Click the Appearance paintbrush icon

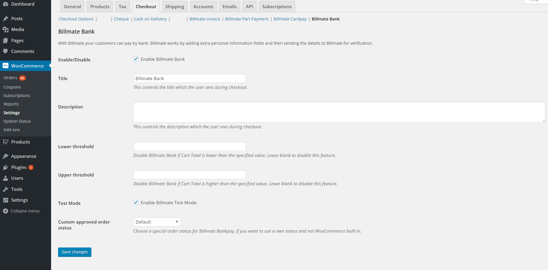[5, 156]
